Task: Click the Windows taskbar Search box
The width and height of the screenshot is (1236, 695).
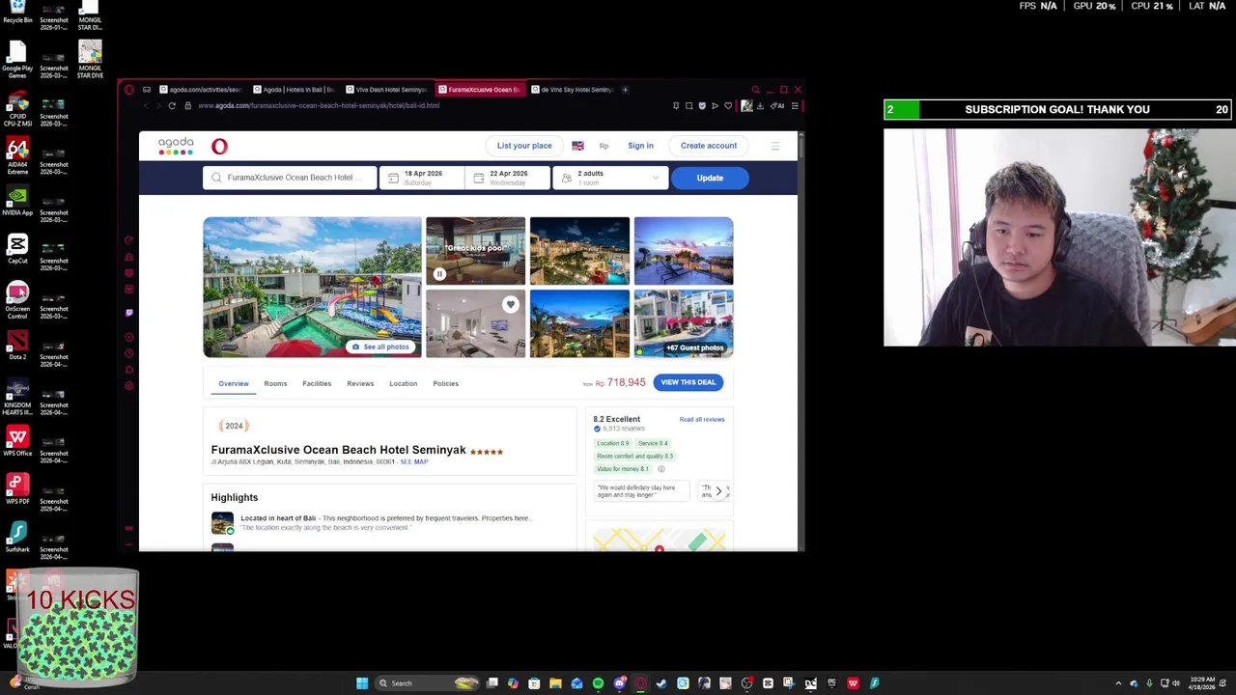Action: (x=427, y=683)
